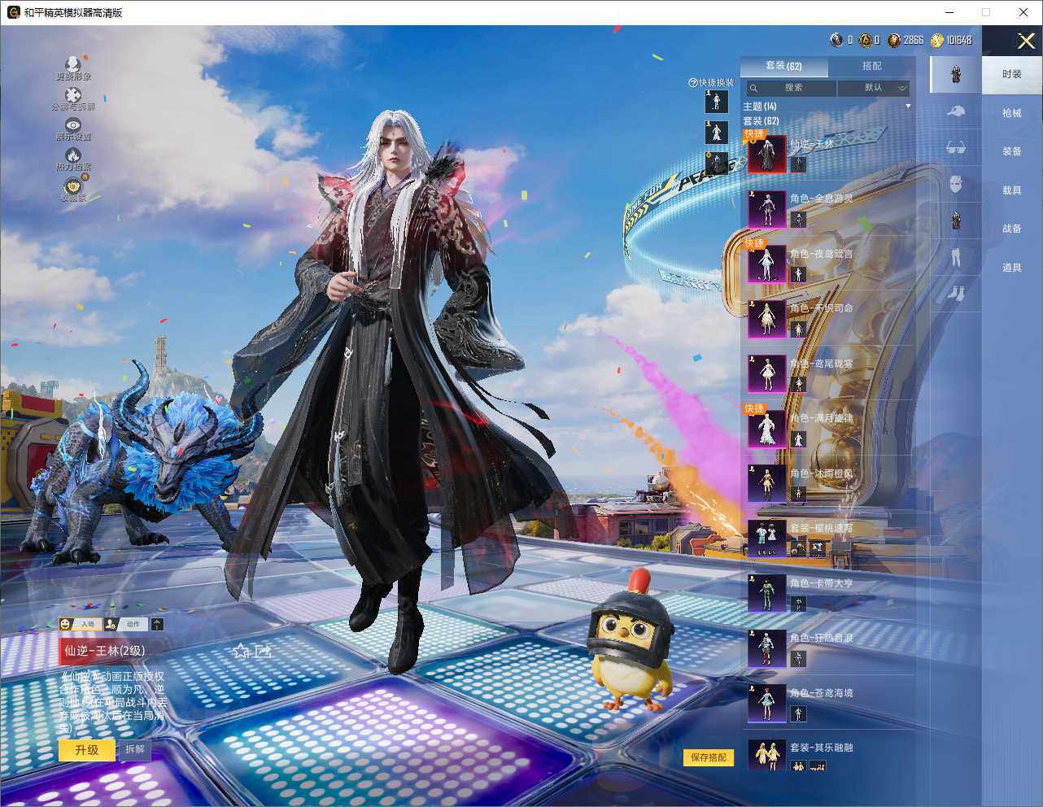Select the third quick-change outfit slot
Screen dimensions: 1043x807
click(716, 163)
